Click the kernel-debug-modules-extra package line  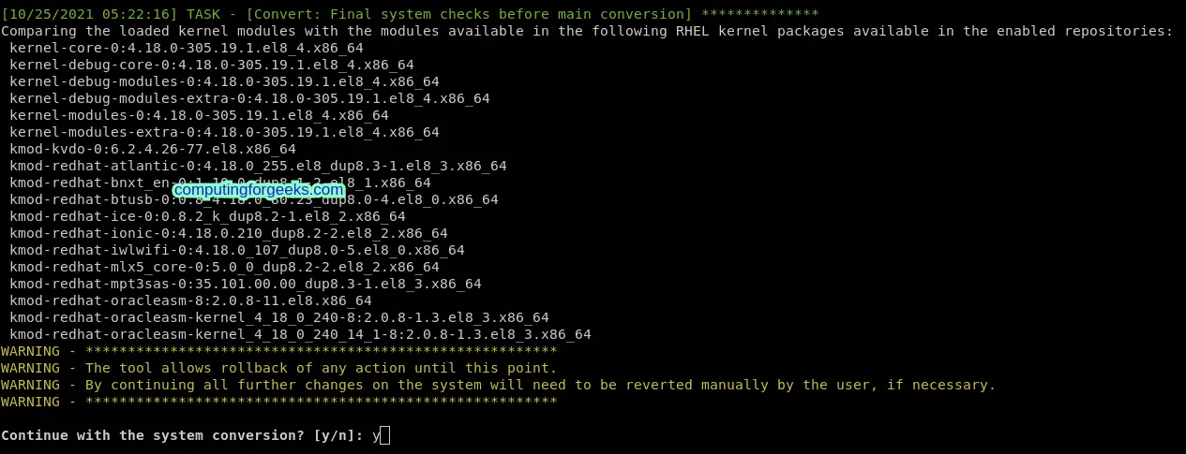pos(249,98)
